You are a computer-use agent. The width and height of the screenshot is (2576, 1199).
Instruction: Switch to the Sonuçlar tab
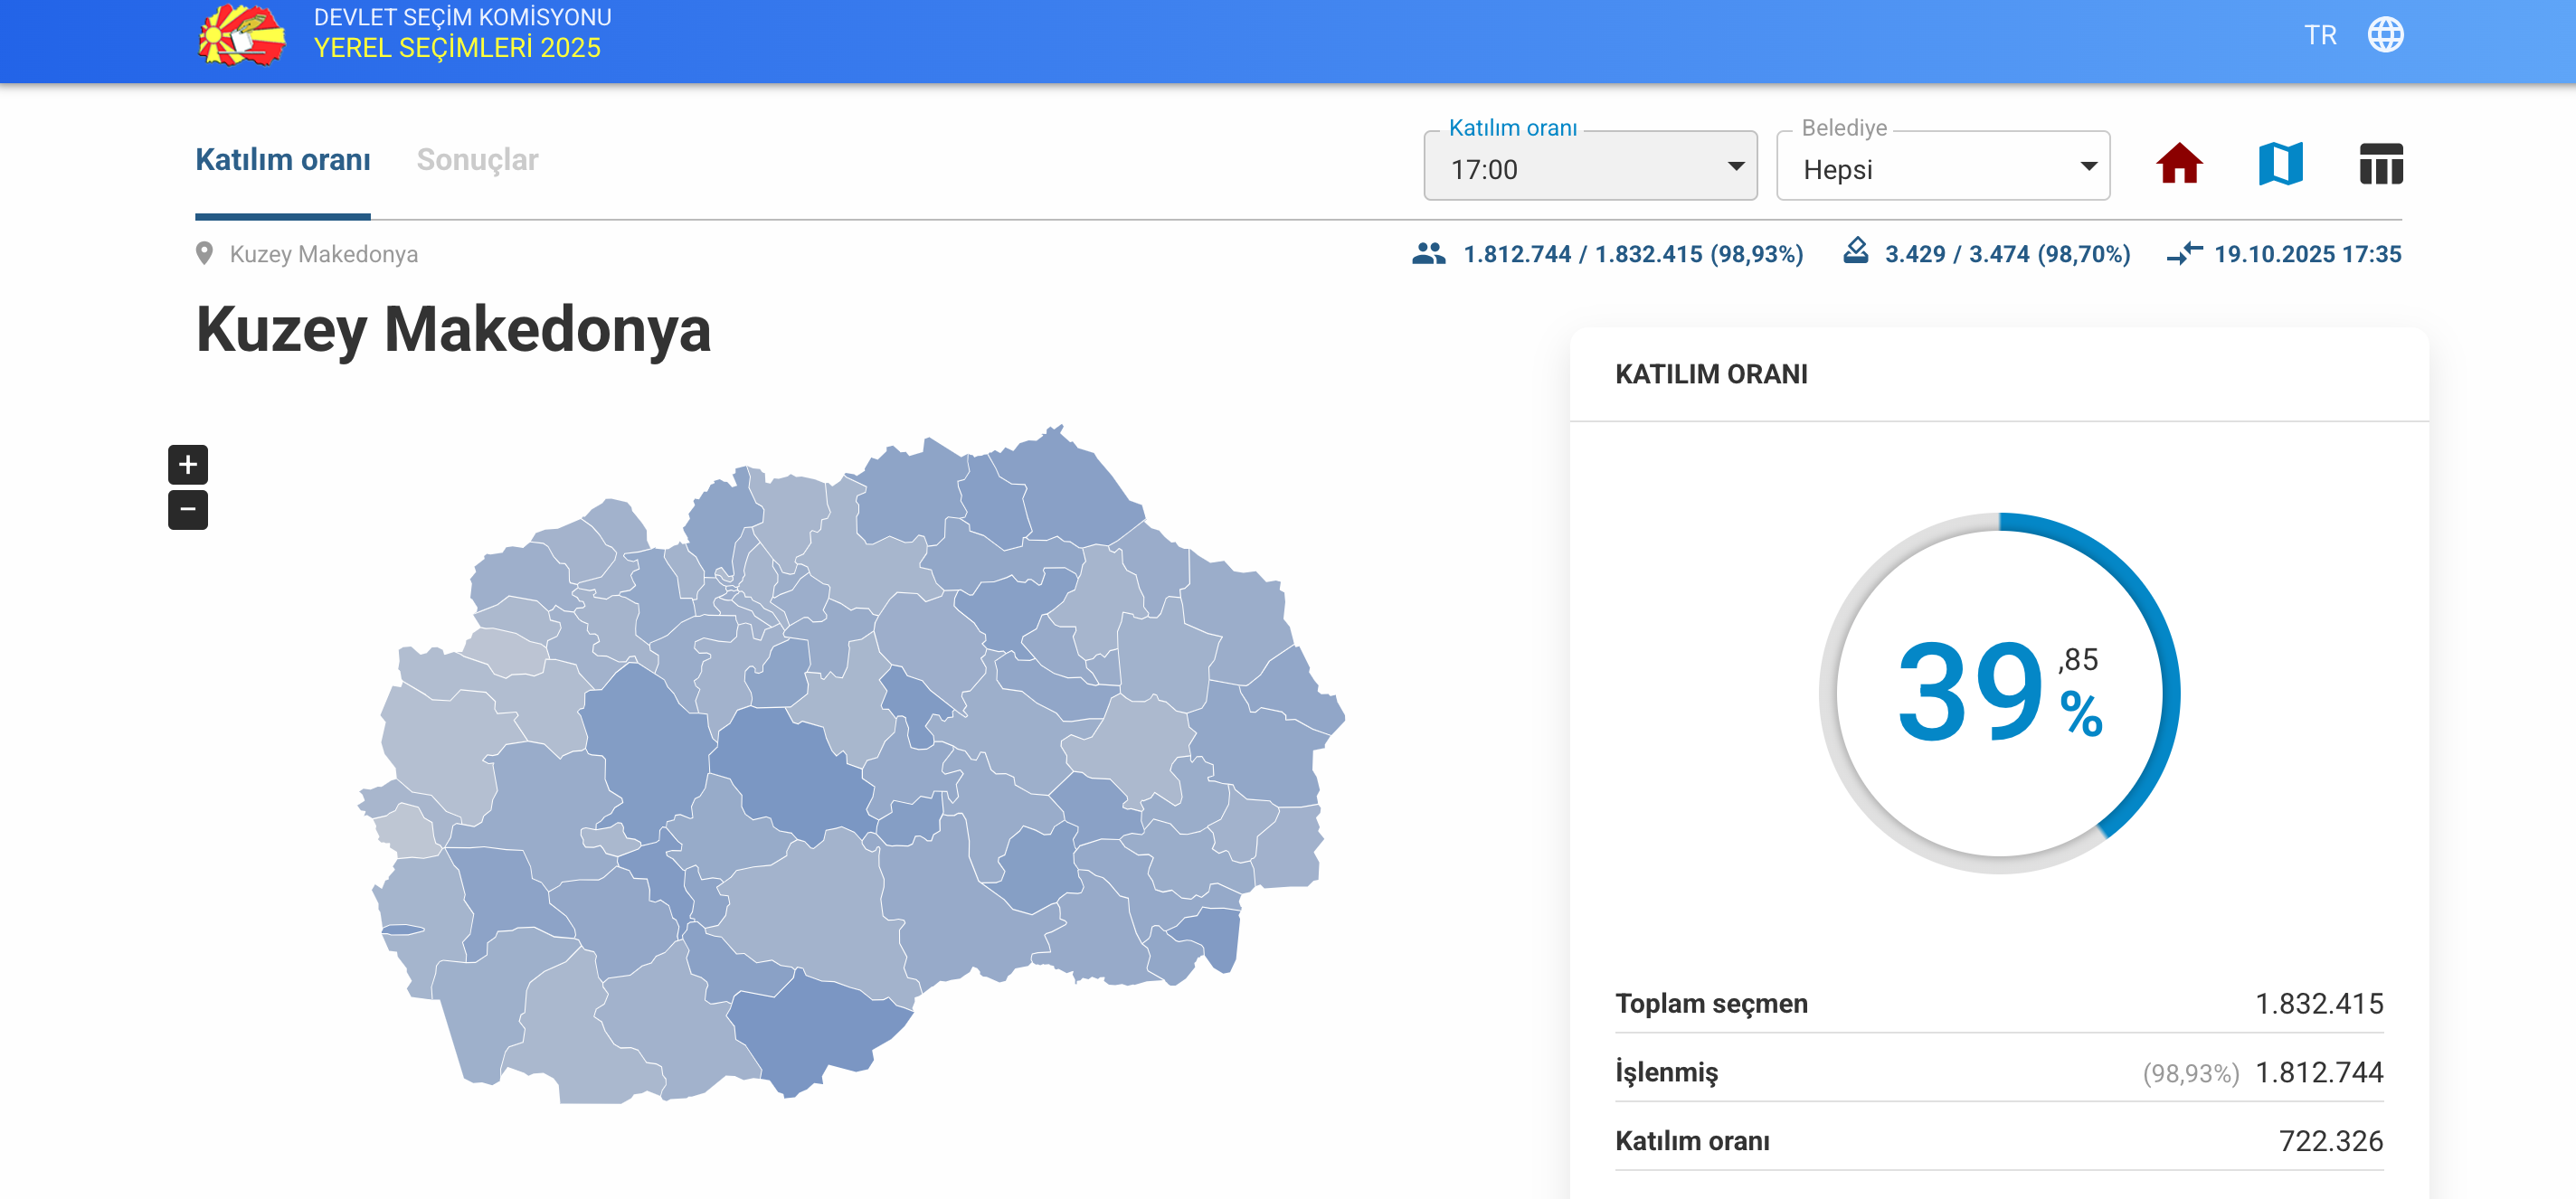pos(477,160)
